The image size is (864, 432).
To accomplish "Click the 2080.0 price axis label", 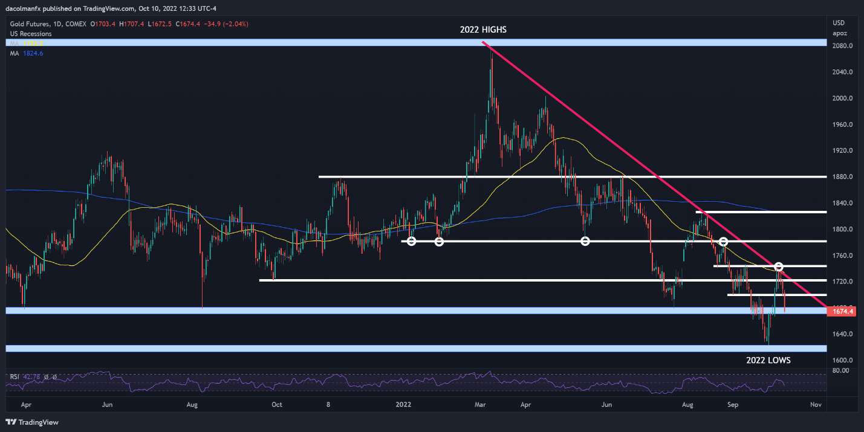I will click(x=842, y=46).
